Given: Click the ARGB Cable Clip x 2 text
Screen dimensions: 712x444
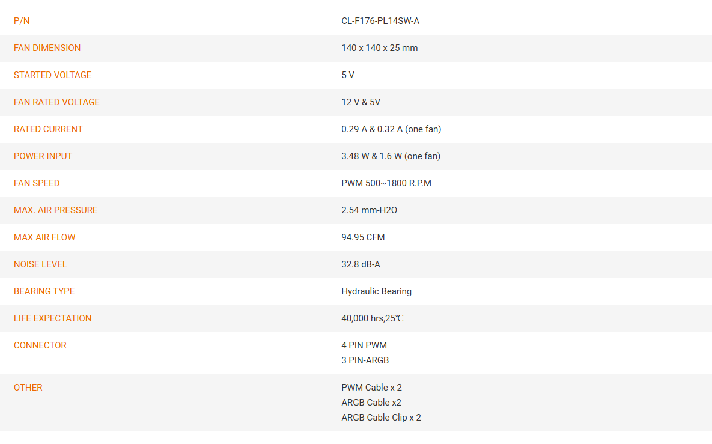Looking at the screenshot, I should 381,418.
